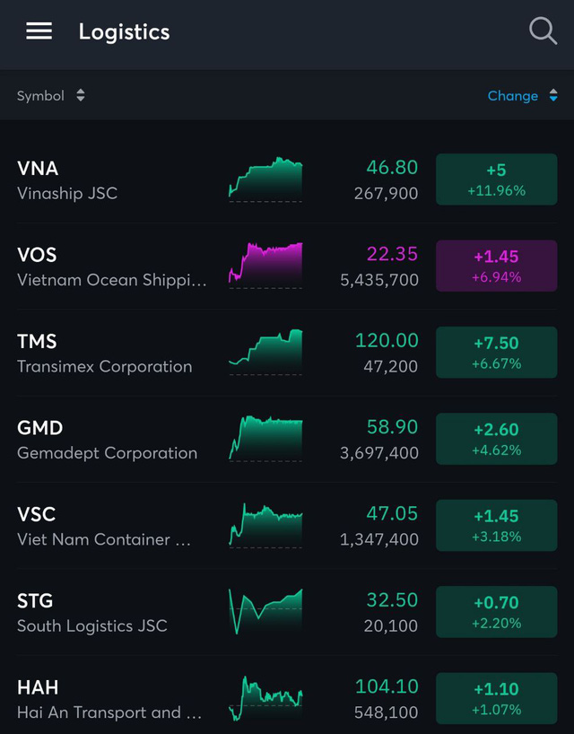This screenshot has height=734, width=574.
Task: Select the VSC price 47.05
Action: [392, 513]
